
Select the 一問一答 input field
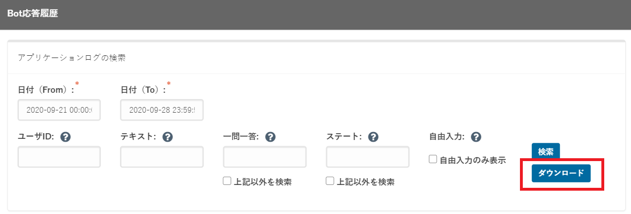265,157
